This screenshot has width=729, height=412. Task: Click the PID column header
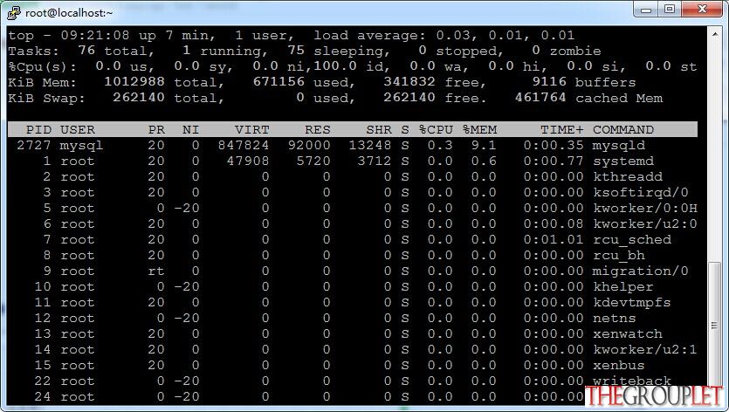click(38, 129)
